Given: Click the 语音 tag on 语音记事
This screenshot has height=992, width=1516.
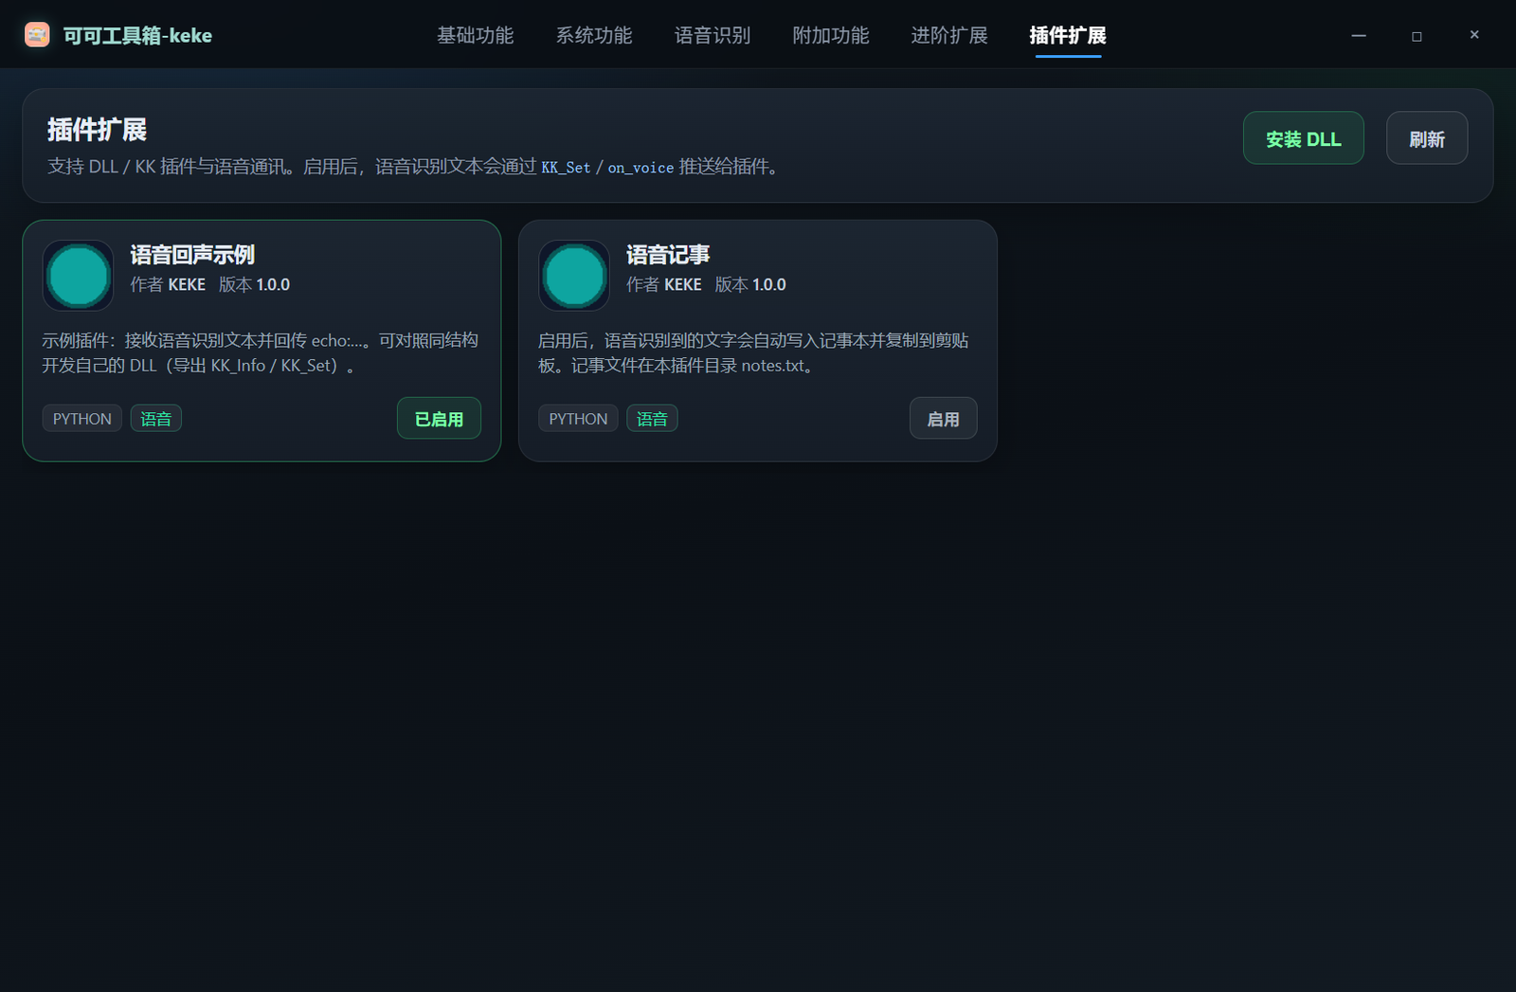Looking at the screenshot, I should (x=652, y=419).
